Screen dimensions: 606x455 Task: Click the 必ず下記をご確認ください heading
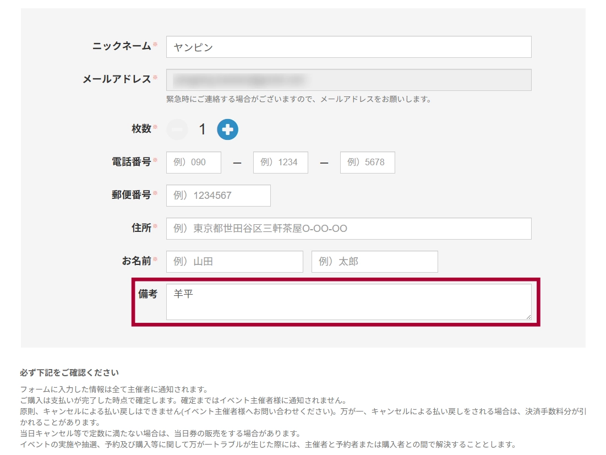pyautogui.click(x=69, y=373)
